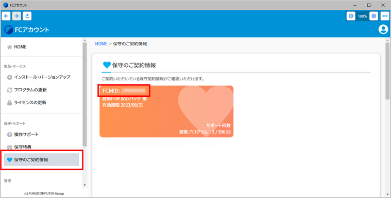Click the forward navigation arrow button
391x198 pixels.
coord(16,16)
